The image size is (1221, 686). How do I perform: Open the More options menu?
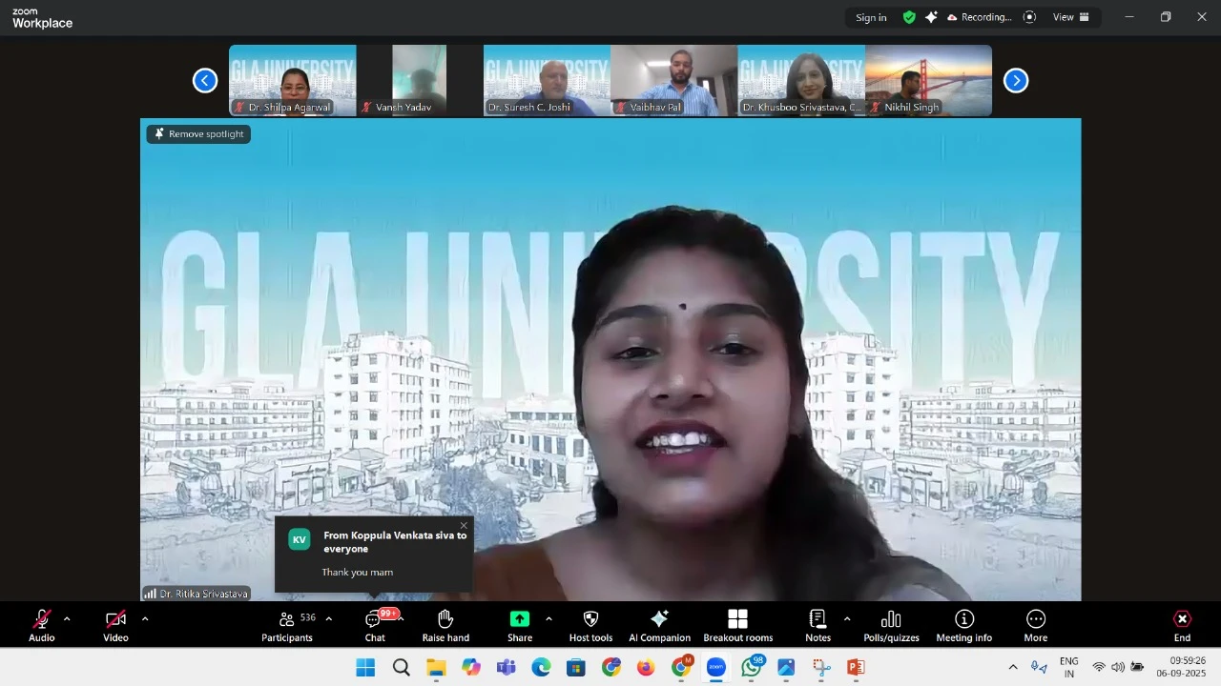pos(1036,626)
